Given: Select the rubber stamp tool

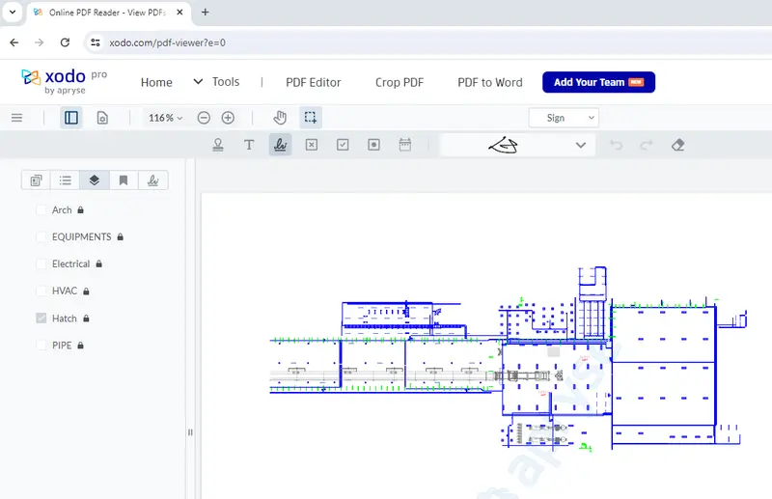Looking at the screenshot, I should coord(218,145).
